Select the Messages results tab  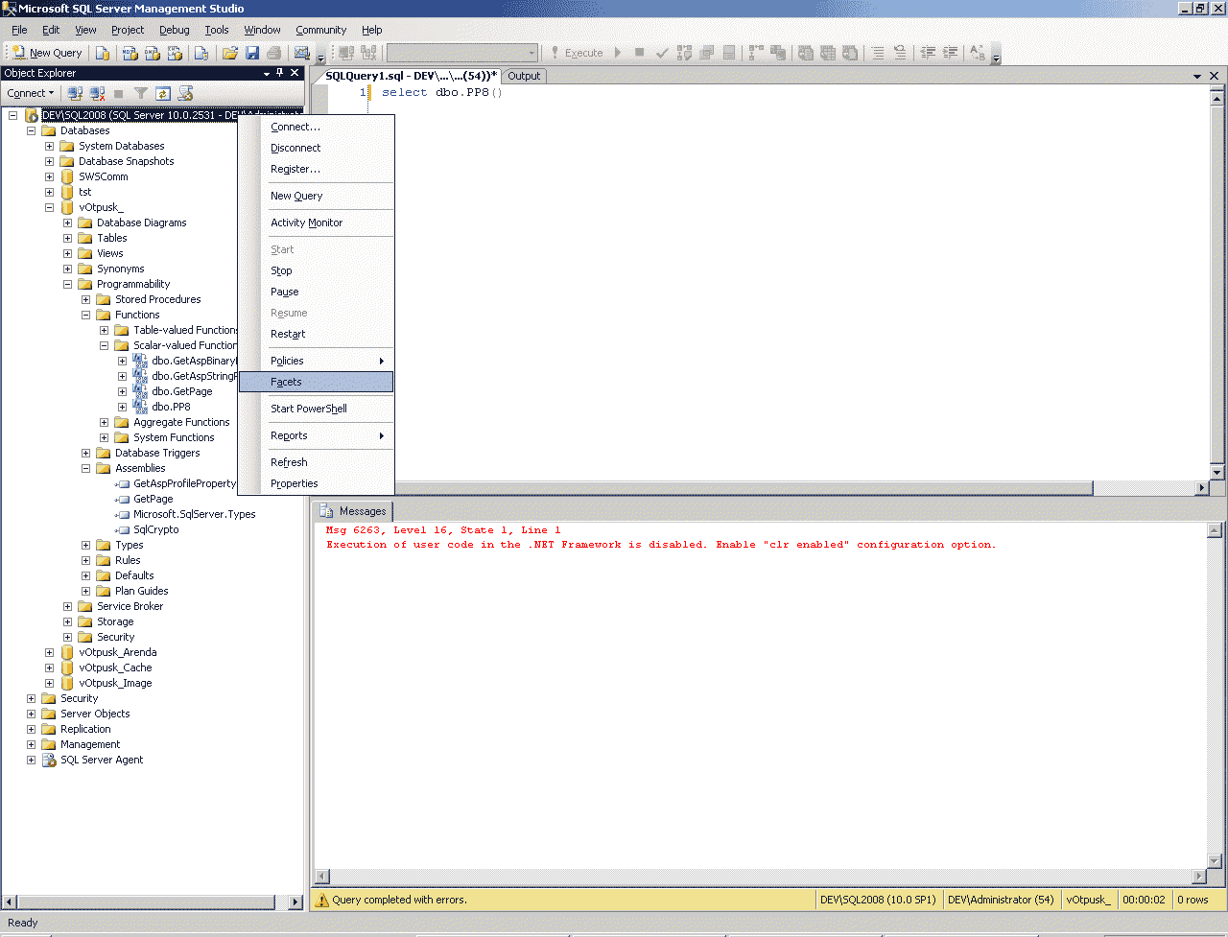353,511
